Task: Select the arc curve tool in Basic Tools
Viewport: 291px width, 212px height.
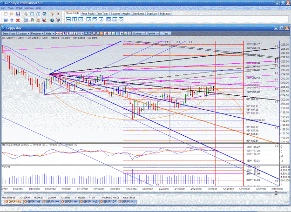Action: pyautogui.click(x=95, y=19)
